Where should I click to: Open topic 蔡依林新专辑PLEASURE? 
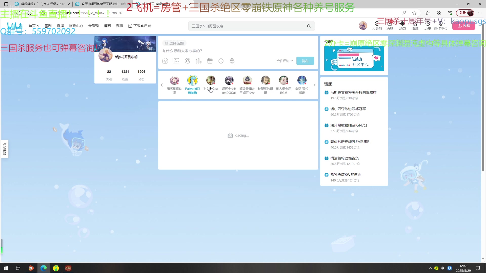coord(350,142)
